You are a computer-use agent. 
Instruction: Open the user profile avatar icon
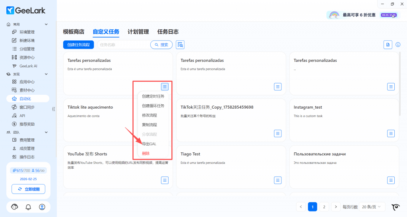tap(42, 207)
